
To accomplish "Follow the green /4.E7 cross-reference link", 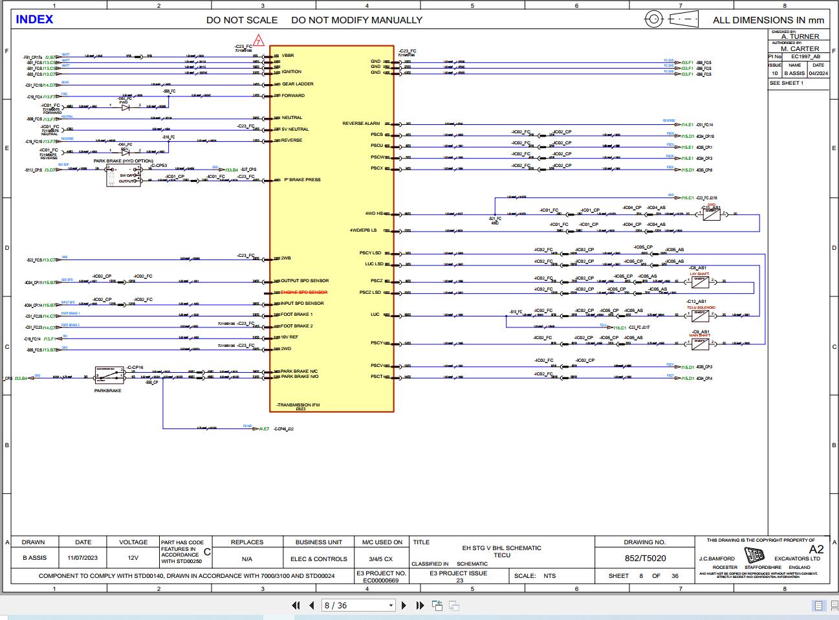I will click(264, 428).
